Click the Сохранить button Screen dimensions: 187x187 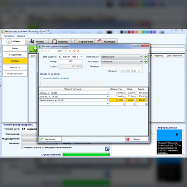(50, 139)
